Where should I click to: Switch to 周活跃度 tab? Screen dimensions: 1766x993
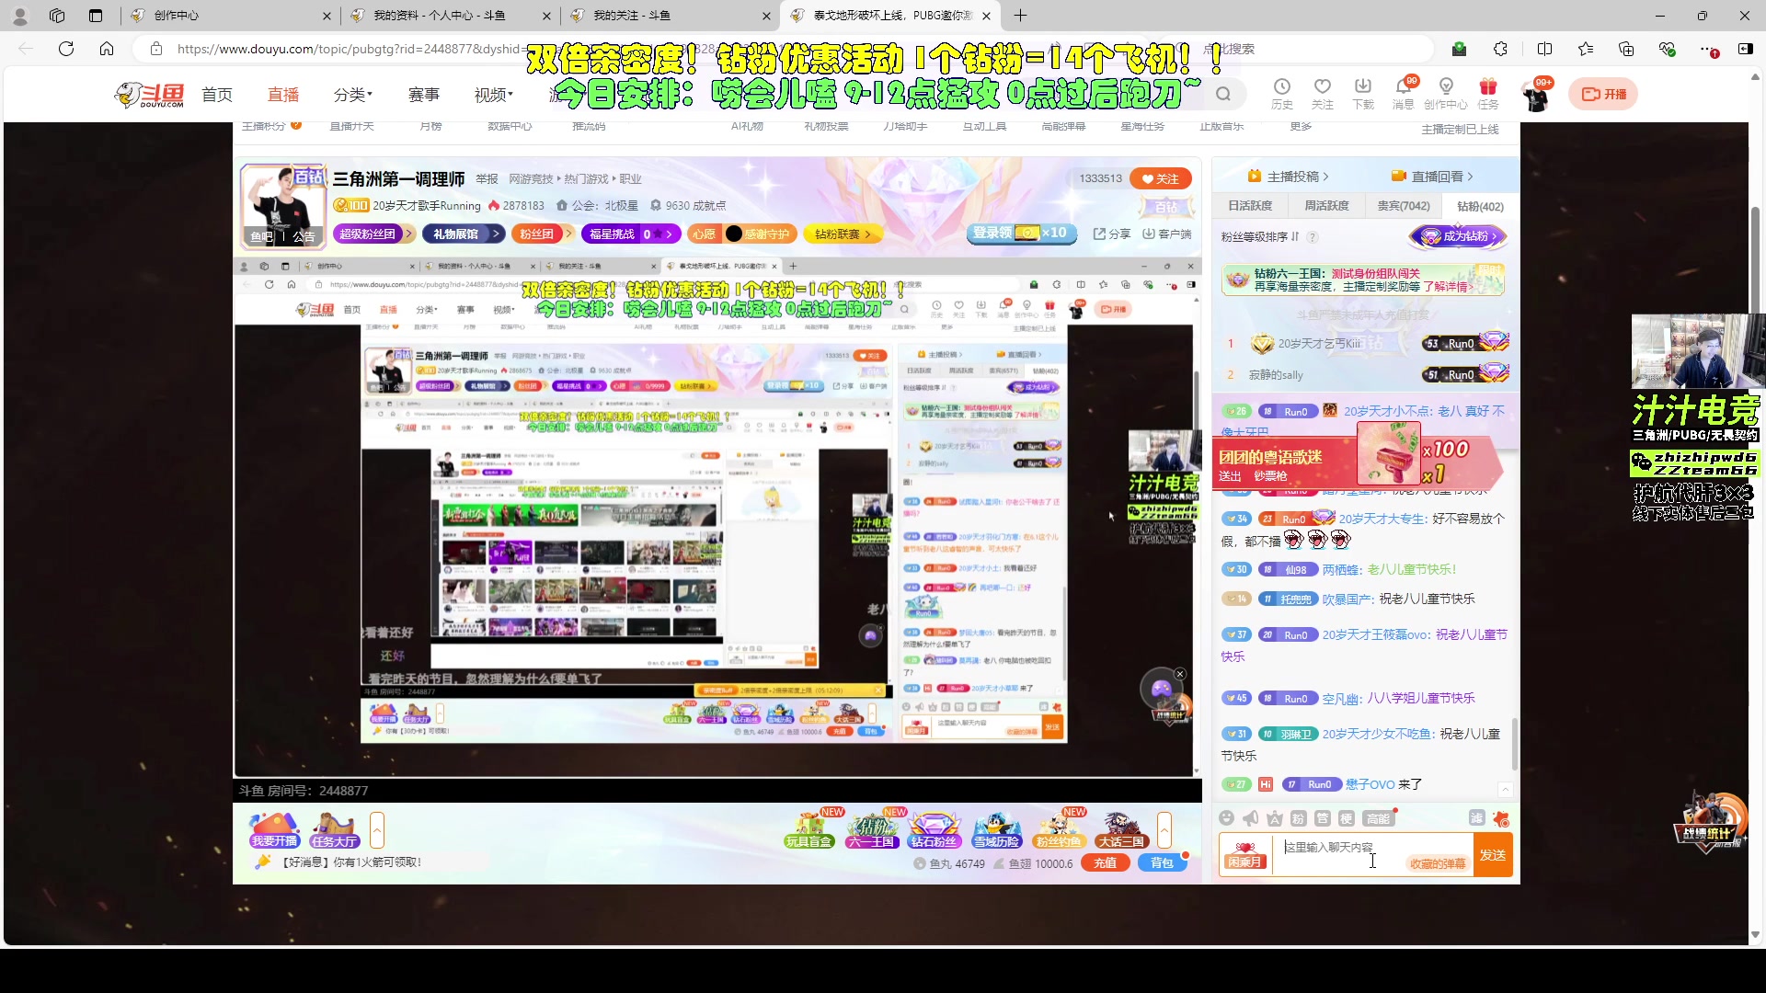1326,206
